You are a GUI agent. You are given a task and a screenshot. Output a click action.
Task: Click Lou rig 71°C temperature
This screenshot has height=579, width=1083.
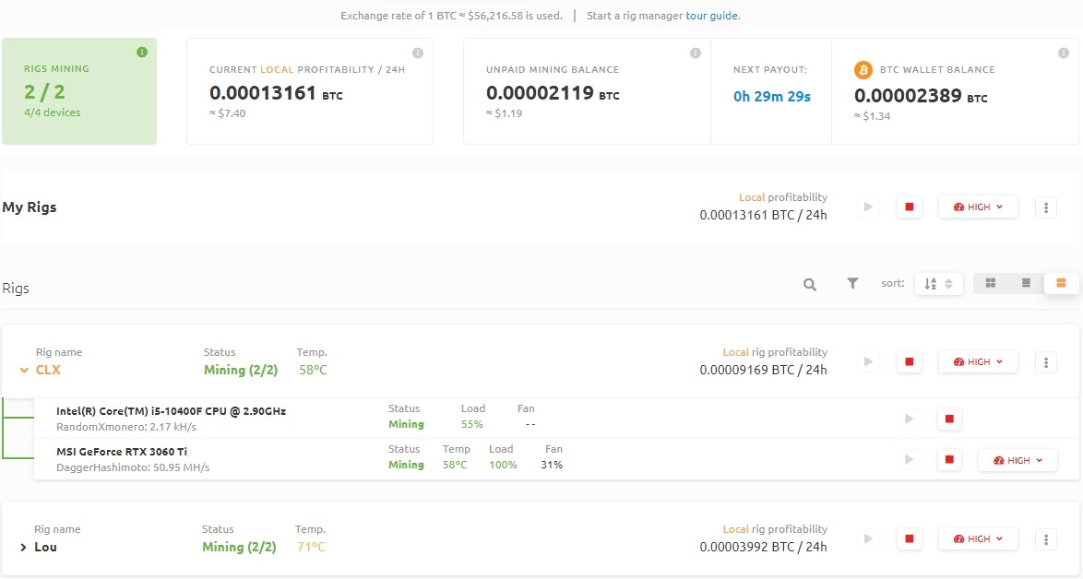(x=311, y=547)
